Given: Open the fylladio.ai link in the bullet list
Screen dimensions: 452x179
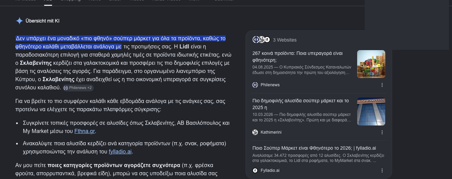Looking at the screenshot, I should [120, 151].
